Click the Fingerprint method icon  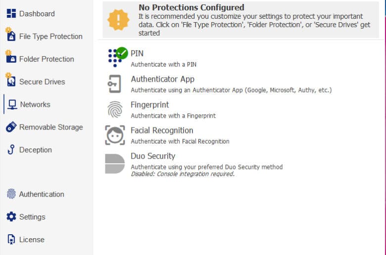(115, 109)
